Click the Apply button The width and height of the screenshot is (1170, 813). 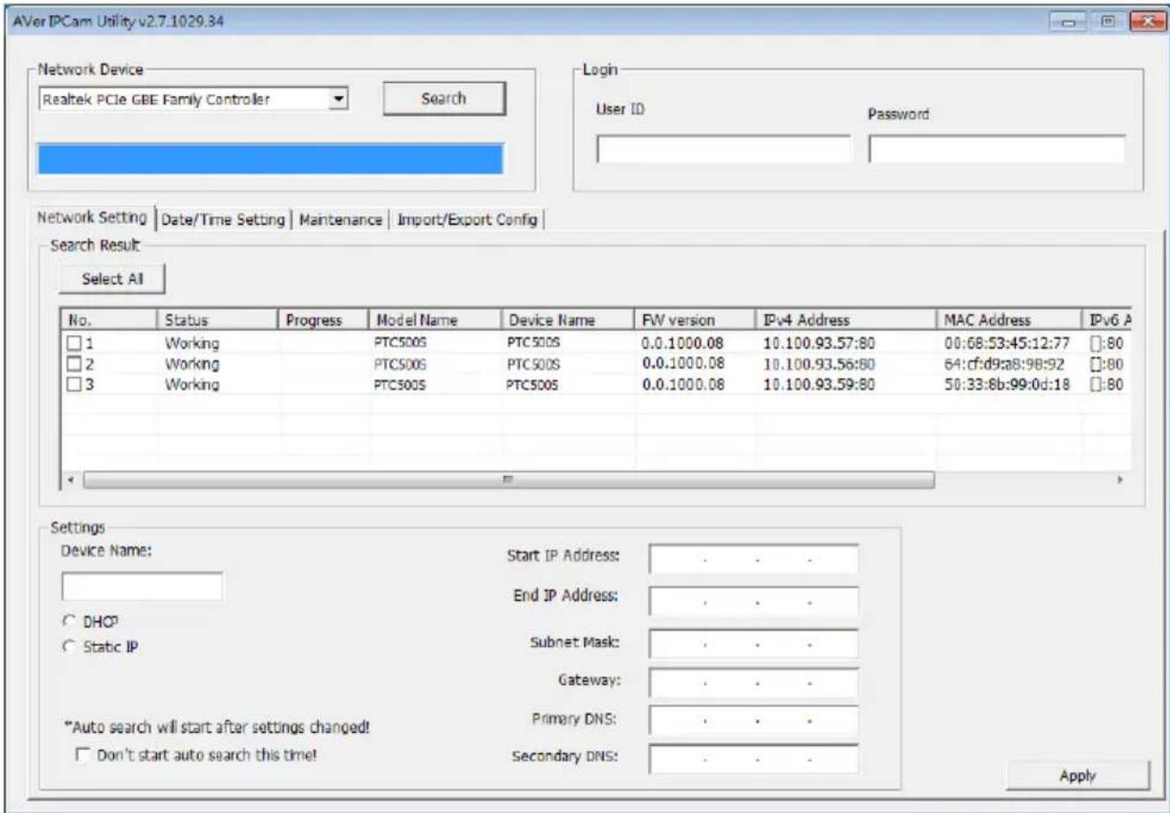1078,776
